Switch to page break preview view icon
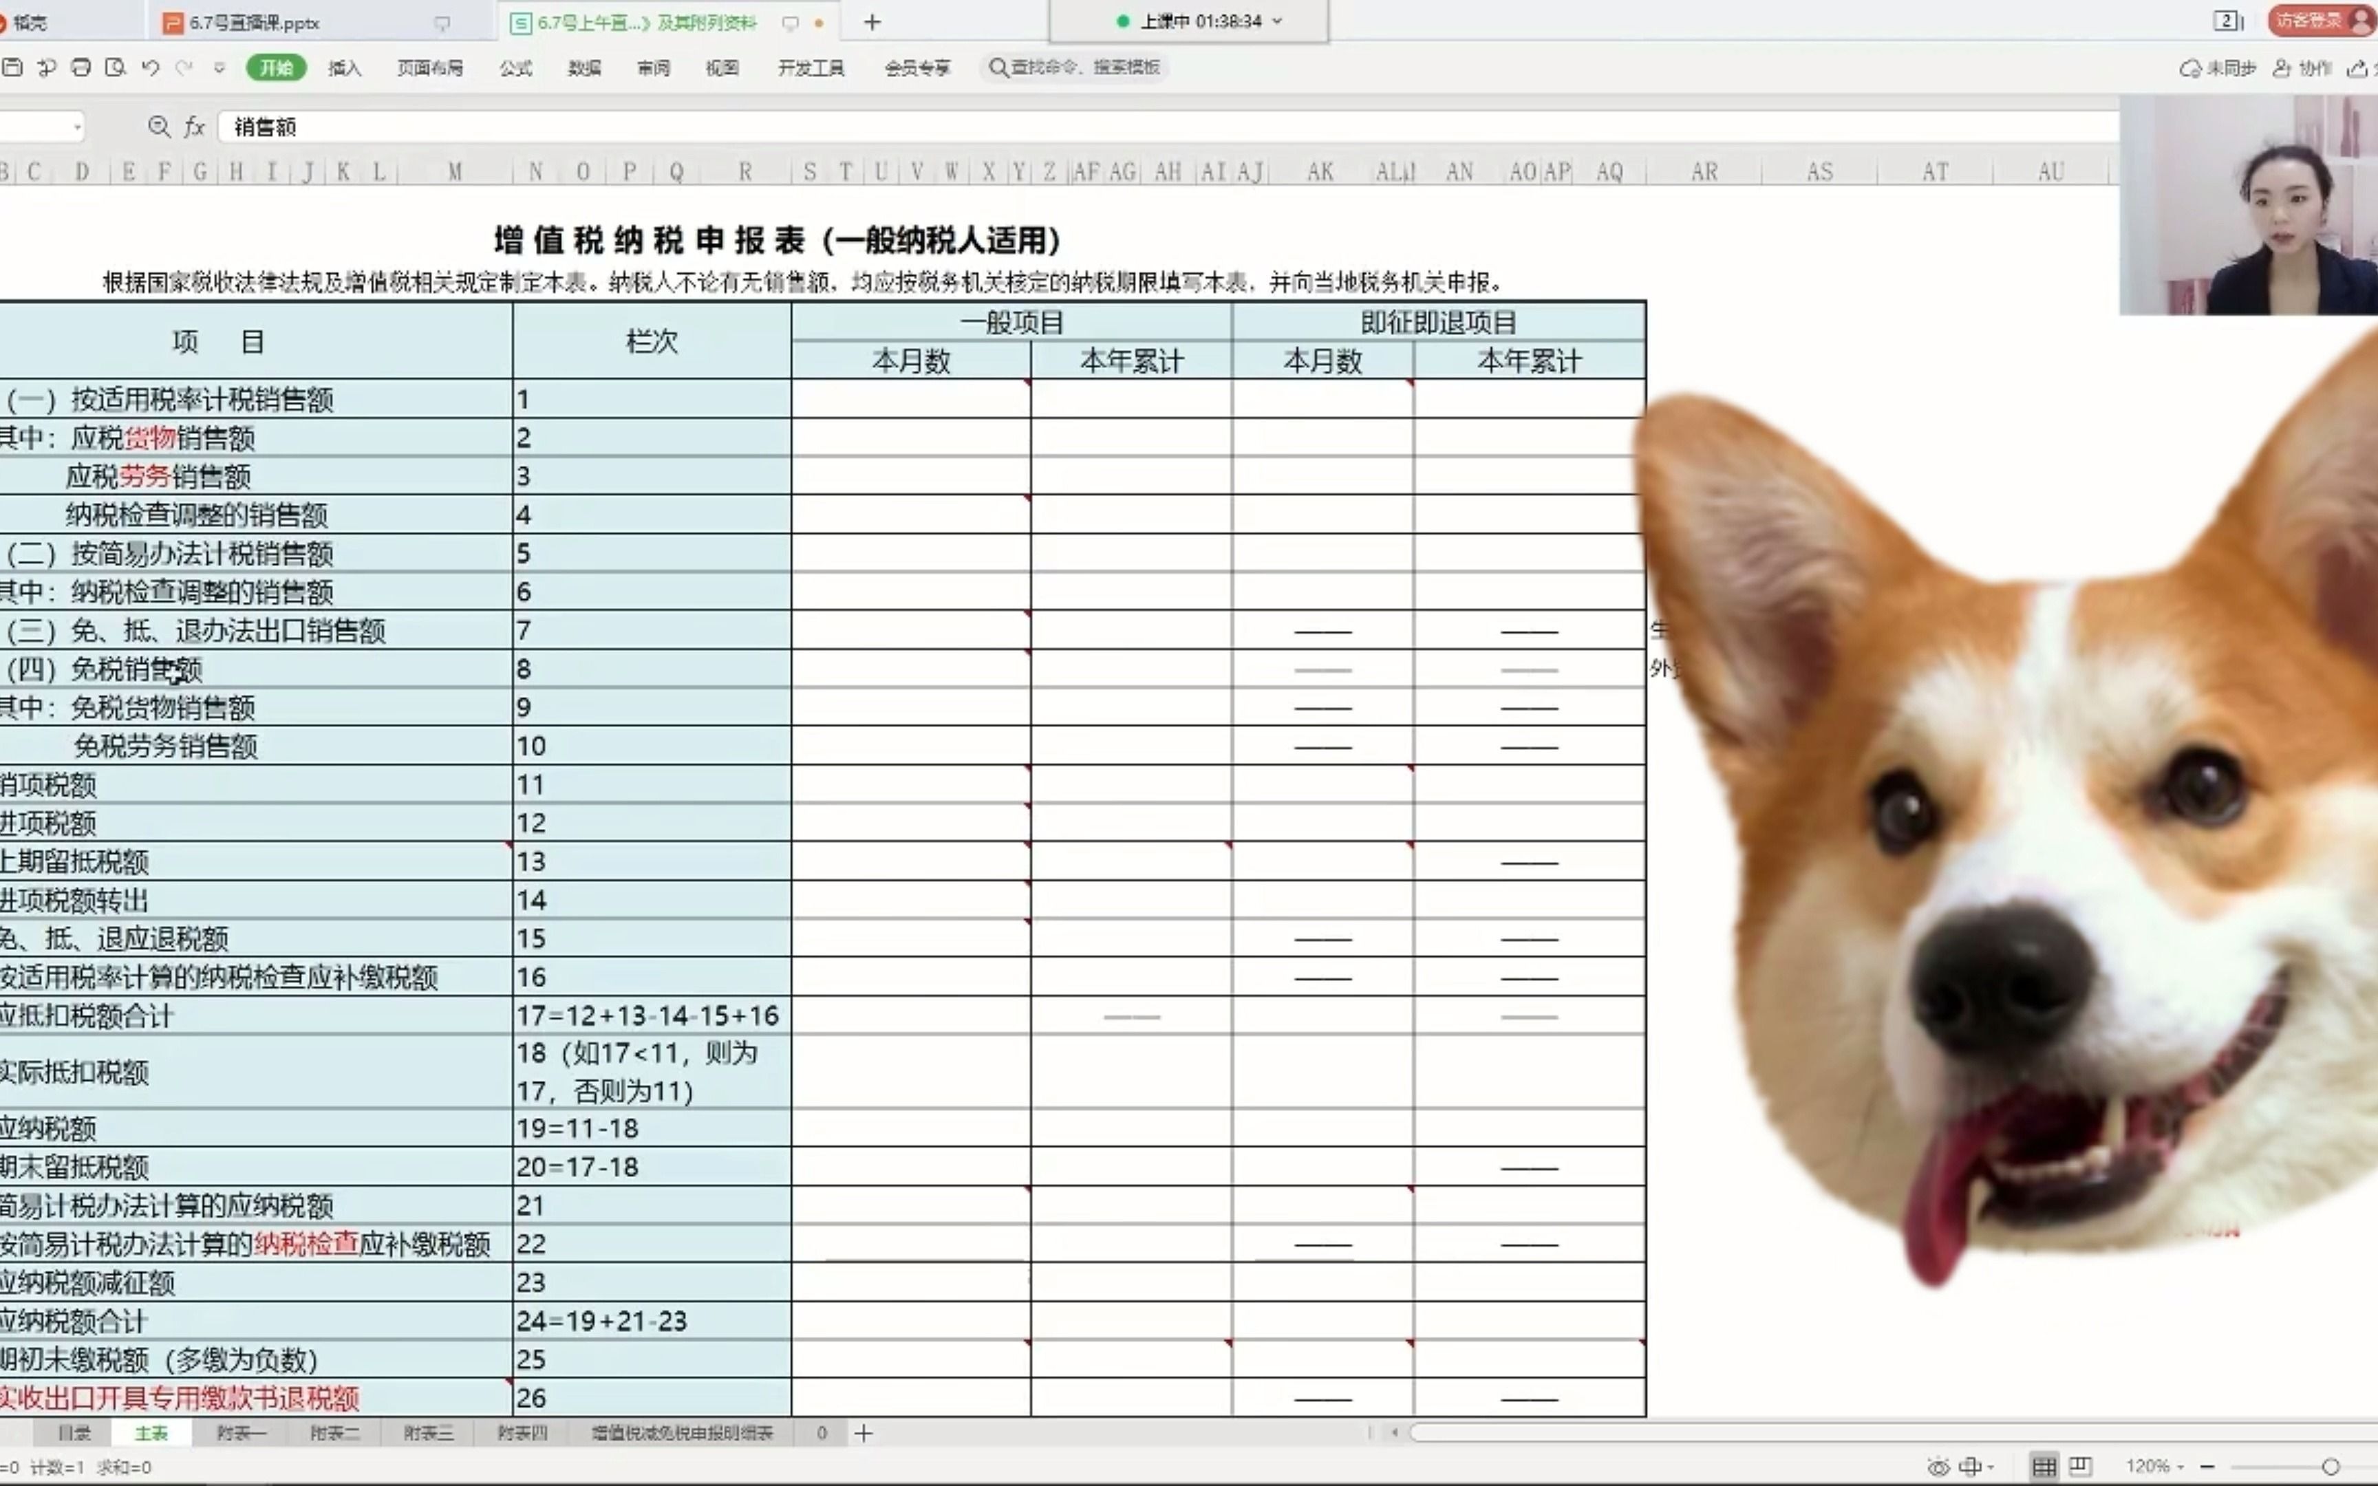Image resolution: width=2378 pixels, height=1486 pixels. click(2082, 1465)
